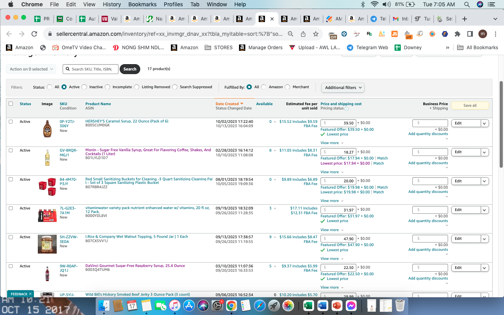Screen dimensions: 504x315
Task: Edit the price field showing 39.50
Action: [338, 123]
